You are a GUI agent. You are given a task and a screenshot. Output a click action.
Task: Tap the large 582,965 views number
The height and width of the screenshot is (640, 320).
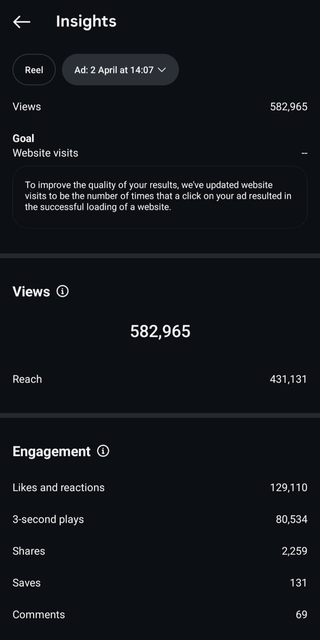click(160, 331)
